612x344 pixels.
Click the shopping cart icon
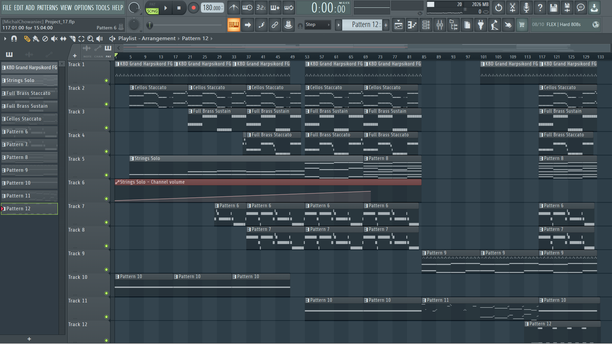522,25
